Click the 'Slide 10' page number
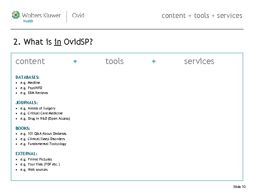Screen dimensions: 254x190 (x=240, y=186)
